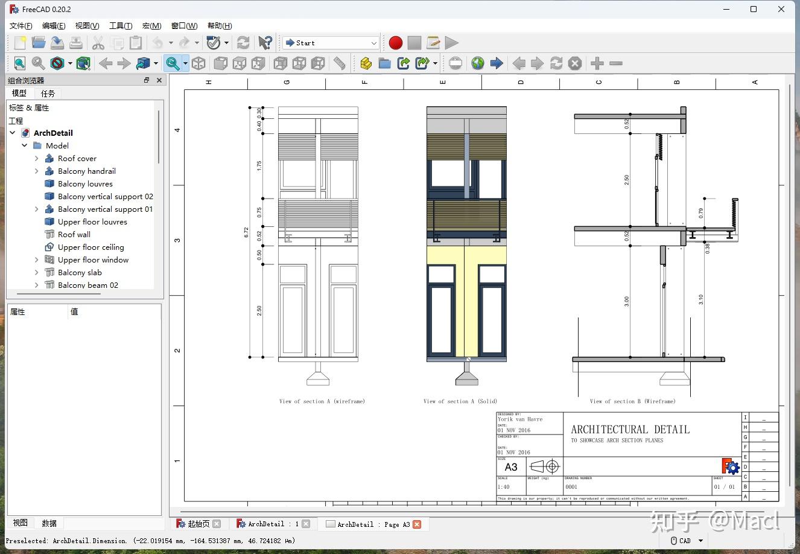The image size is (800, 554).
Task: Zoom out with the minus icon
Action: click(x=616, y=63)
